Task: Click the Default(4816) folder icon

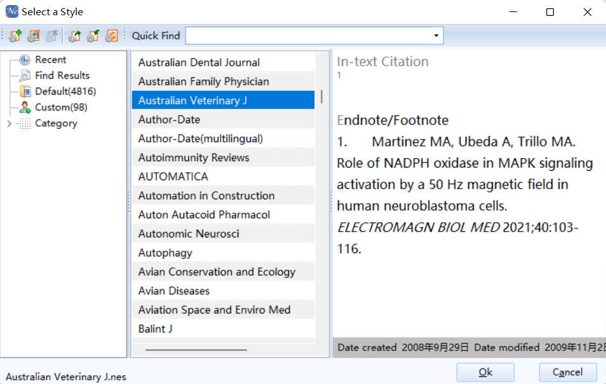Action: click(x=25, y=91)
